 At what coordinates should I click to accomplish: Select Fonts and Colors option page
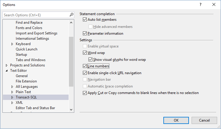tap(29, 28)
